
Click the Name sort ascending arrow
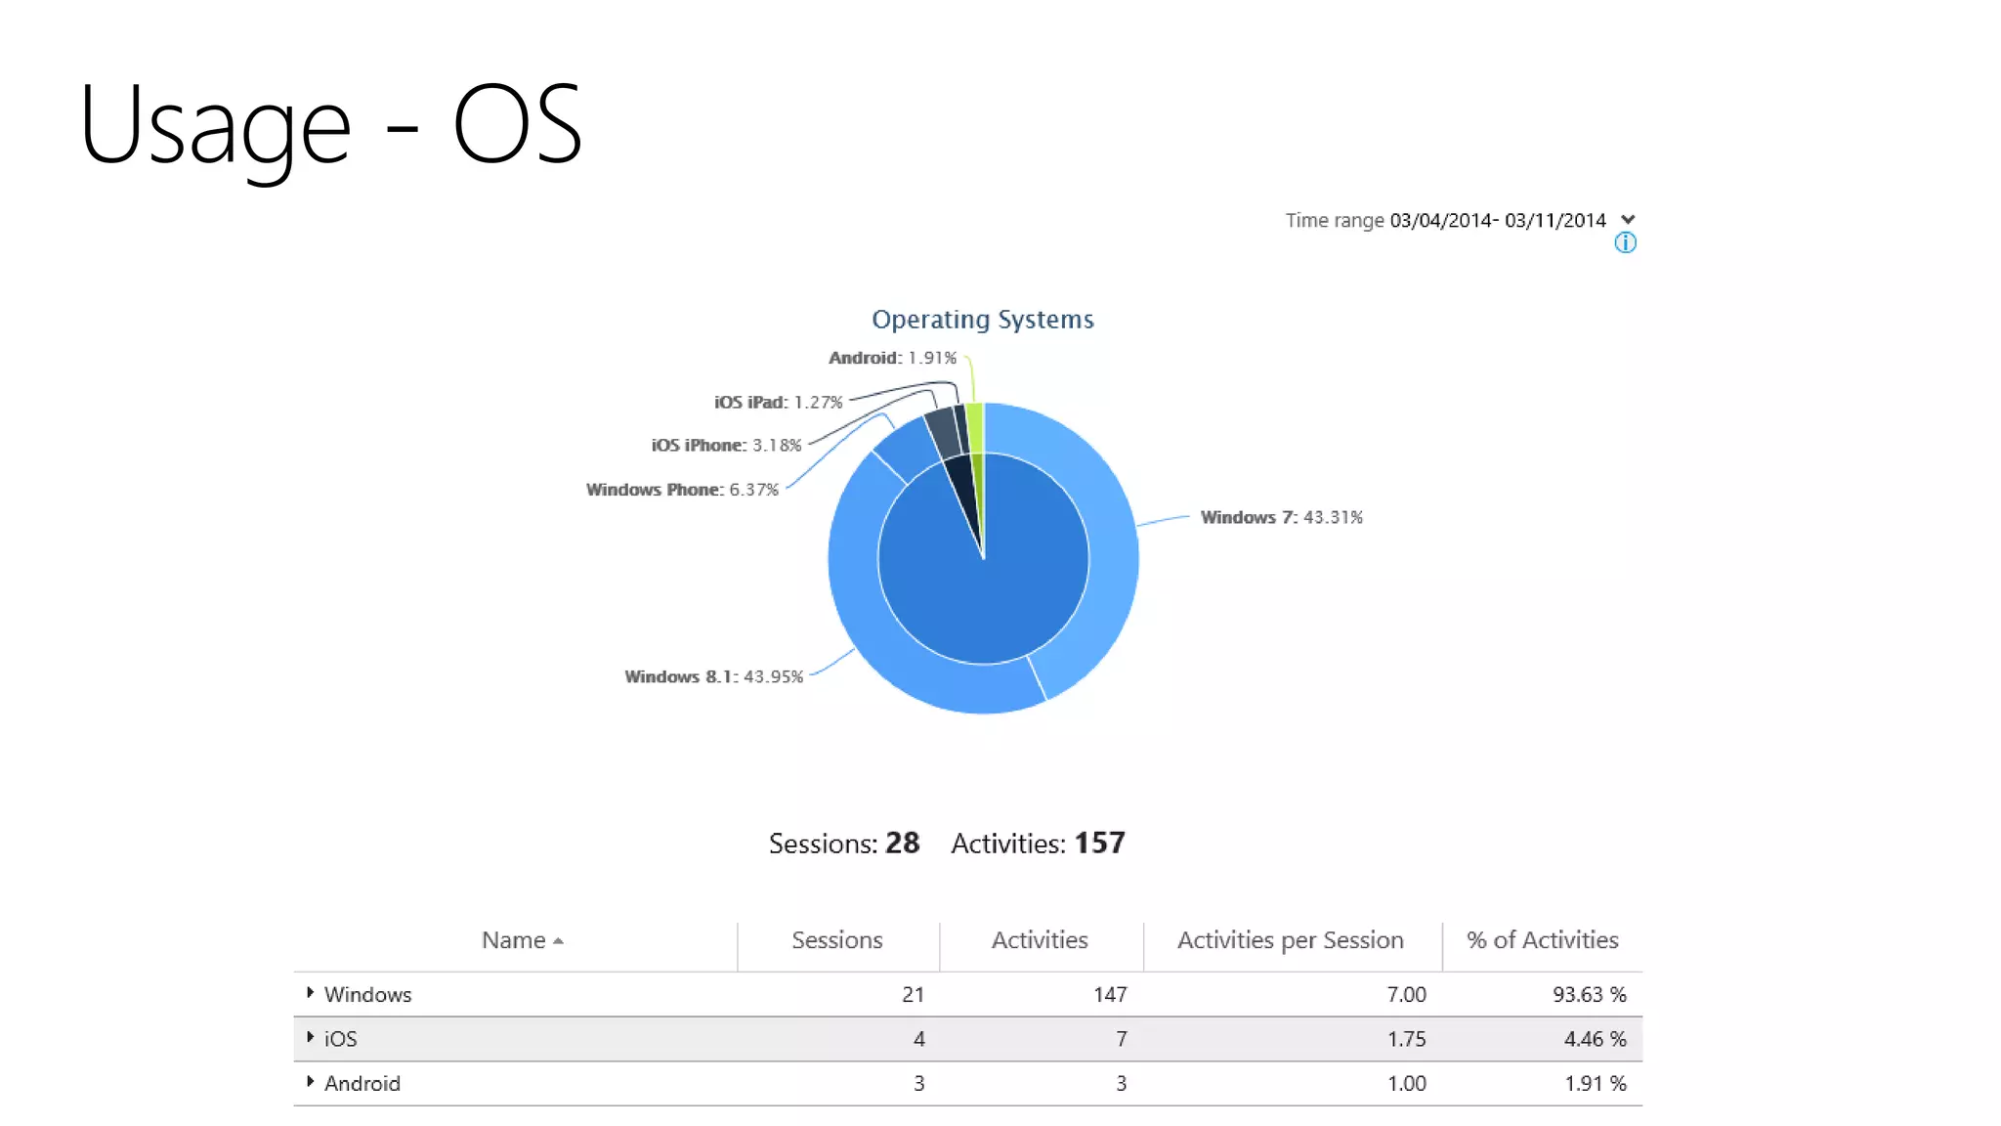tap(558, 941)
